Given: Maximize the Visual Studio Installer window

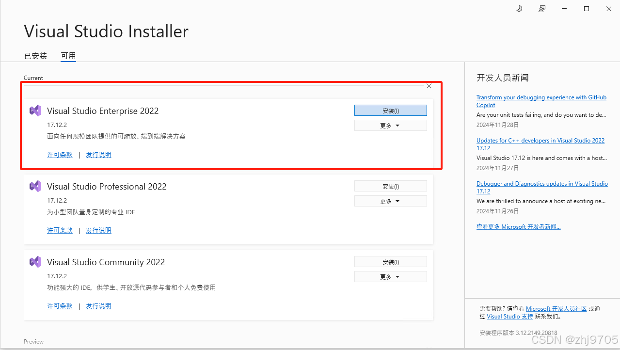Looking at the screenshot, I should [587, 9].
